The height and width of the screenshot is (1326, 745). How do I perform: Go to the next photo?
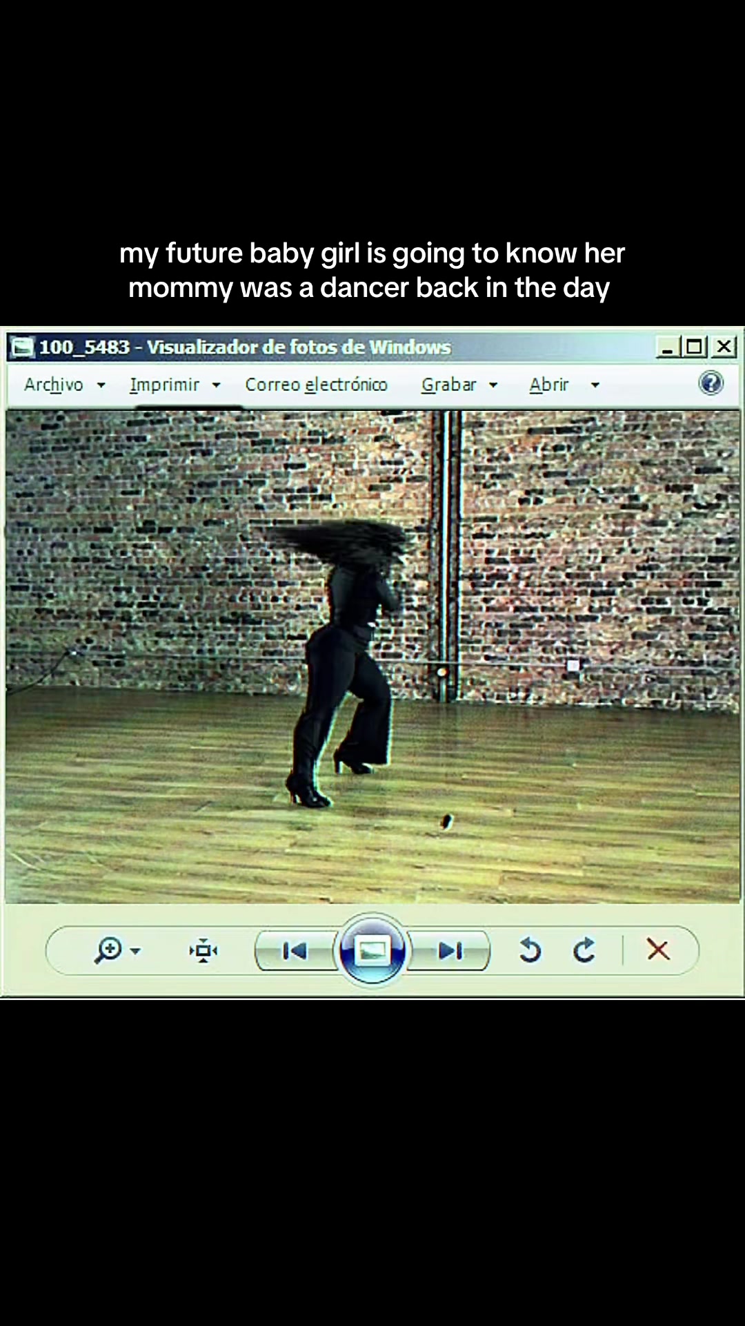coord(450,951)
